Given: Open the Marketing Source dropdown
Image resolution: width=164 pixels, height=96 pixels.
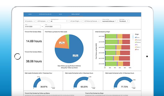Looking at the screenshot, I should point(59,21).
